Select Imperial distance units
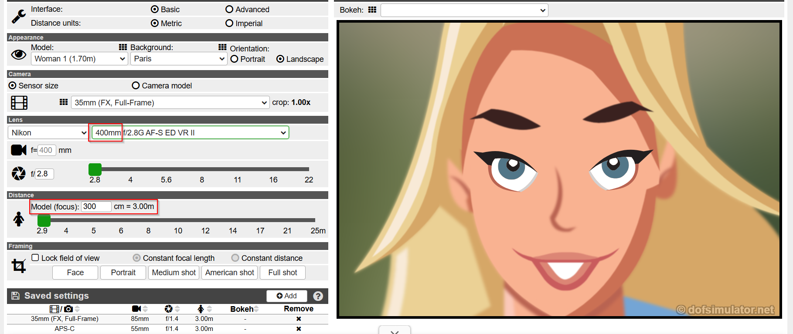Viewport: 793px width, 334px height. point(229,23)
